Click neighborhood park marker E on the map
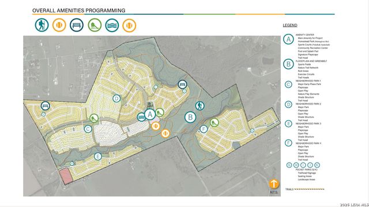This screenshot has width=369, height=207. tap(97, 156)
